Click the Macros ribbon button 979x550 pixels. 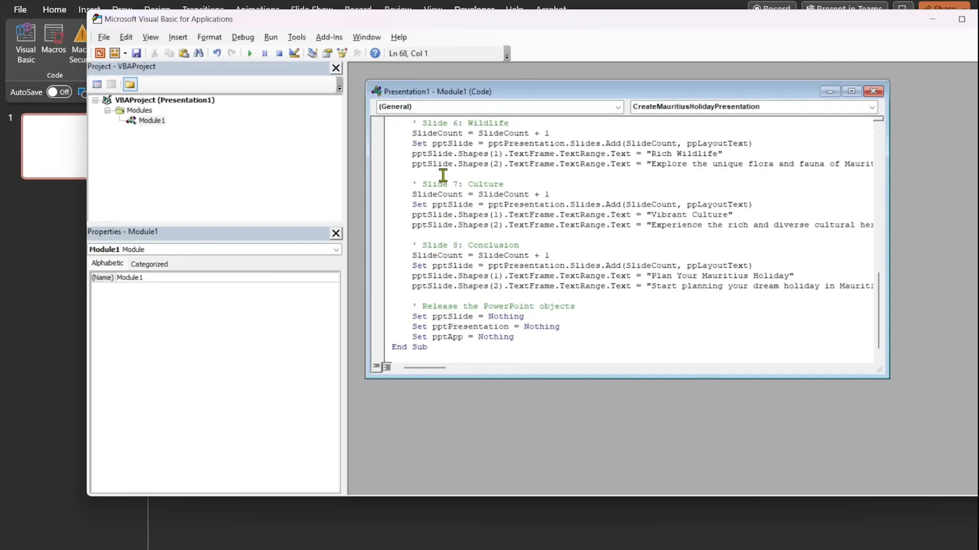[x=54, y=39]
